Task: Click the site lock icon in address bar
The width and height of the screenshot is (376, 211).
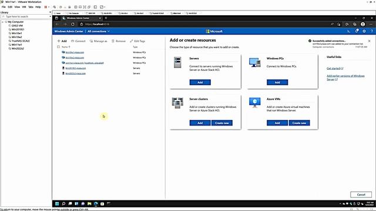Action: pyautogui.click(x=82, y=24)
